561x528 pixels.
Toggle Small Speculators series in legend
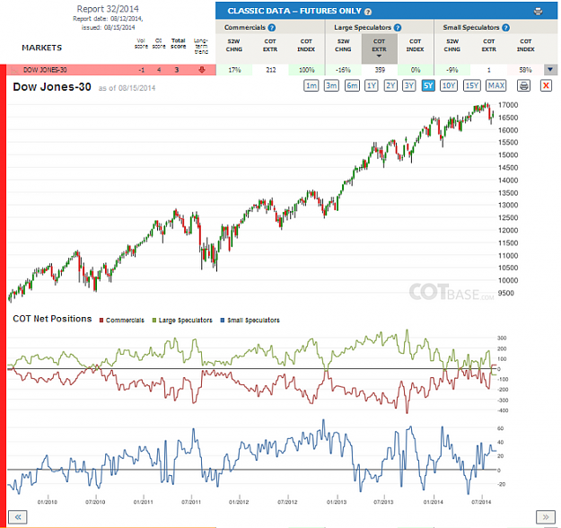click(250, 320)
